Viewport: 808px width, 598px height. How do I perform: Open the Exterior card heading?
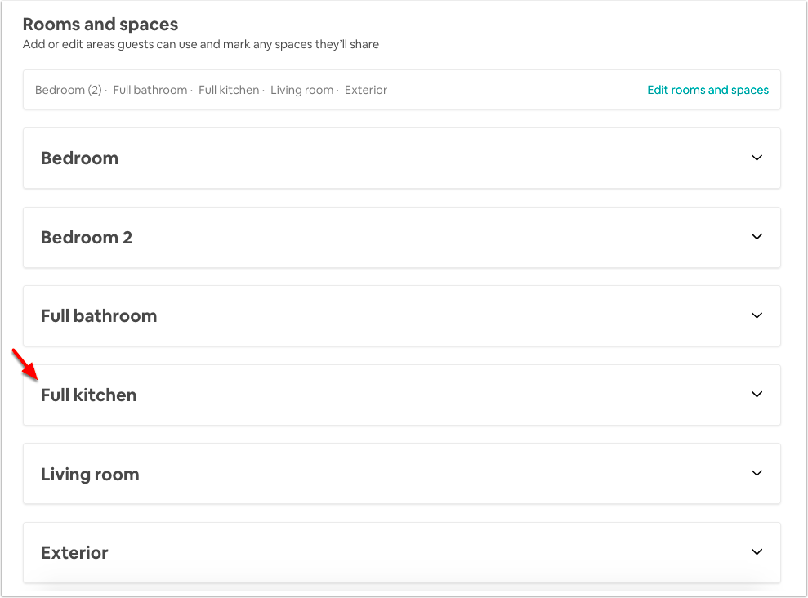pyautogui.click(x=74, y=553)
